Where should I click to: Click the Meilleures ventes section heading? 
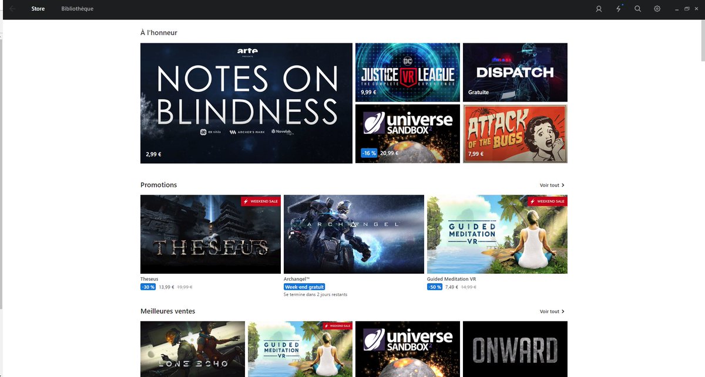[167, 311]
